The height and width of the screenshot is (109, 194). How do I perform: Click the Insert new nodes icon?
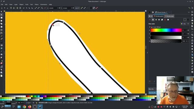click(x=2, y=8)
